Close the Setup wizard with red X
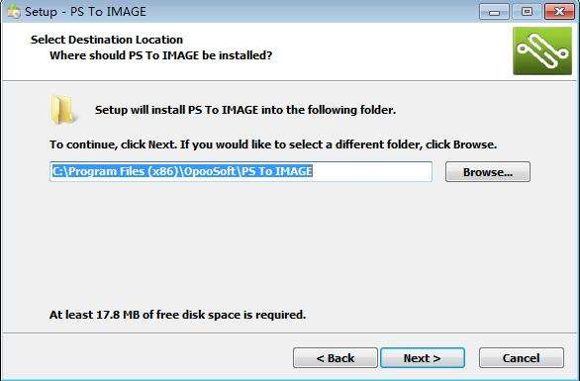580x381 pixels. (559, 12)
